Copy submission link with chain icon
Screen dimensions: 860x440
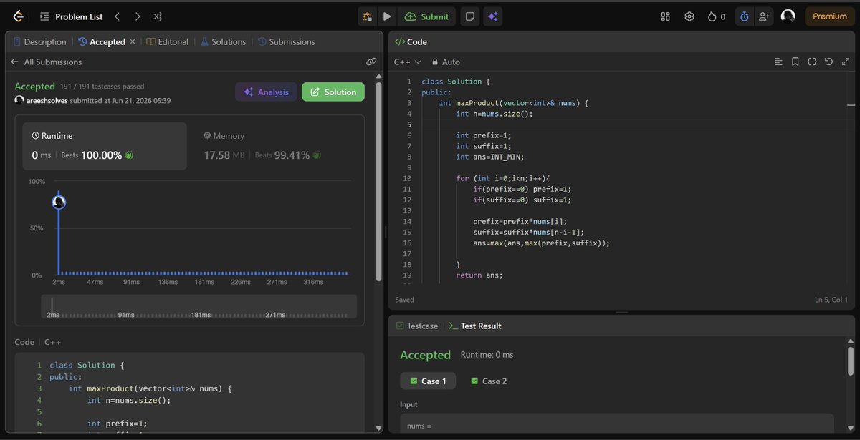pyautogui.click(x=371, y=62)
